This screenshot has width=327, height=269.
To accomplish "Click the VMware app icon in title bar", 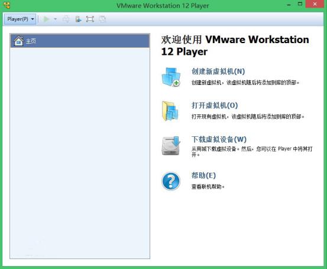I will (7, 5).
